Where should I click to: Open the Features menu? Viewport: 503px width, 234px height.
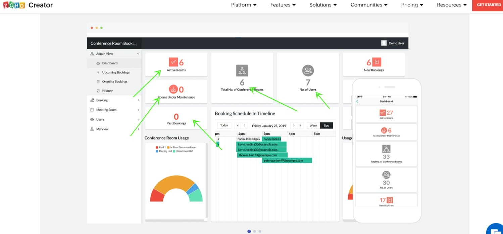pos(283,5)
